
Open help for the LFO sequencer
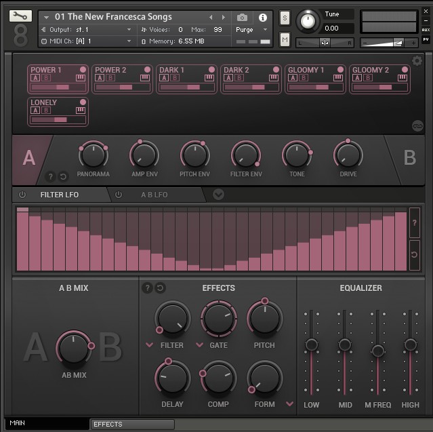(414, 222)
